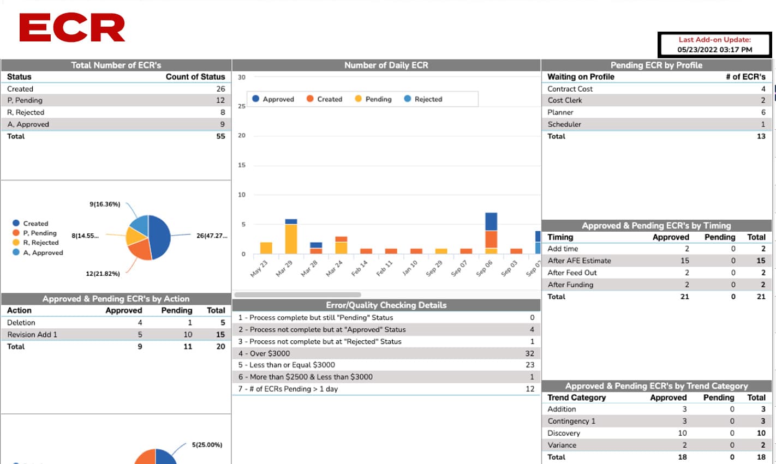Click the P, Pending legend dot beside pie
The image size is (776, 464).
[16, 233]
